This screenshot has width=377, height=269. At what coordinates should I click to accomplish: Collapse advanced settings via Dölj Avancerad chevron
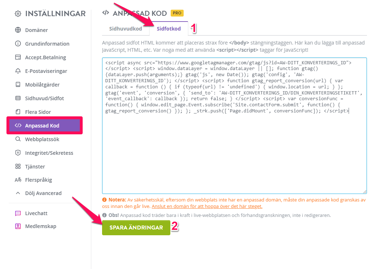18,193
